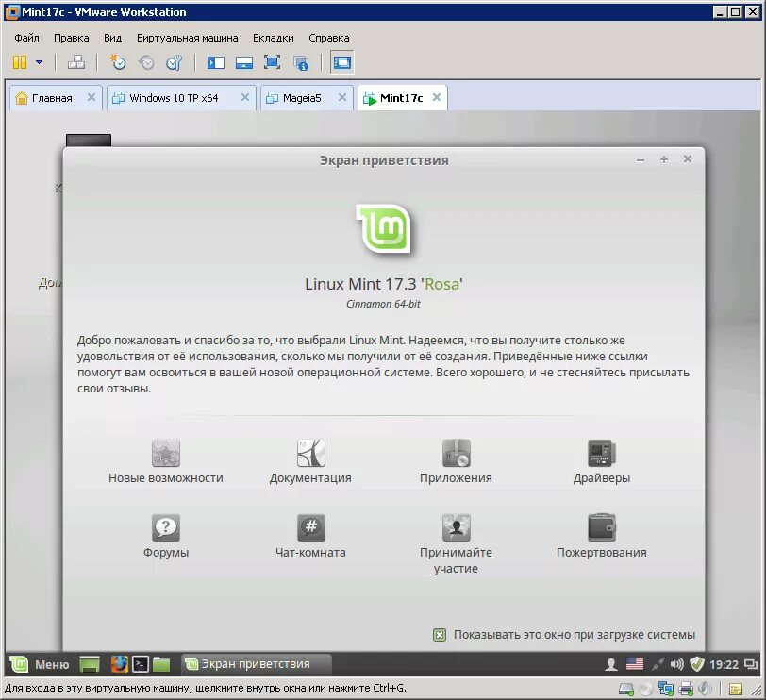Screen dimensions: 766x700
Task: Open the Приложения software icon
Action: point(456,461)
